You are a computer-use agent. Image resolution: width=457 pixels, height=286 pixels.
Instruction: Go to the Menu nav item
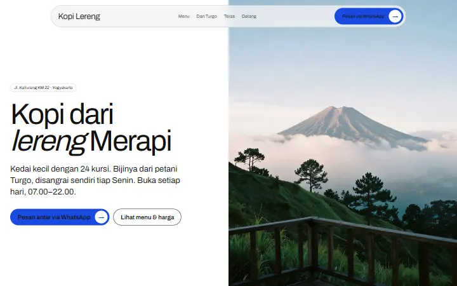pyautogui.click(x=183, y=17)
